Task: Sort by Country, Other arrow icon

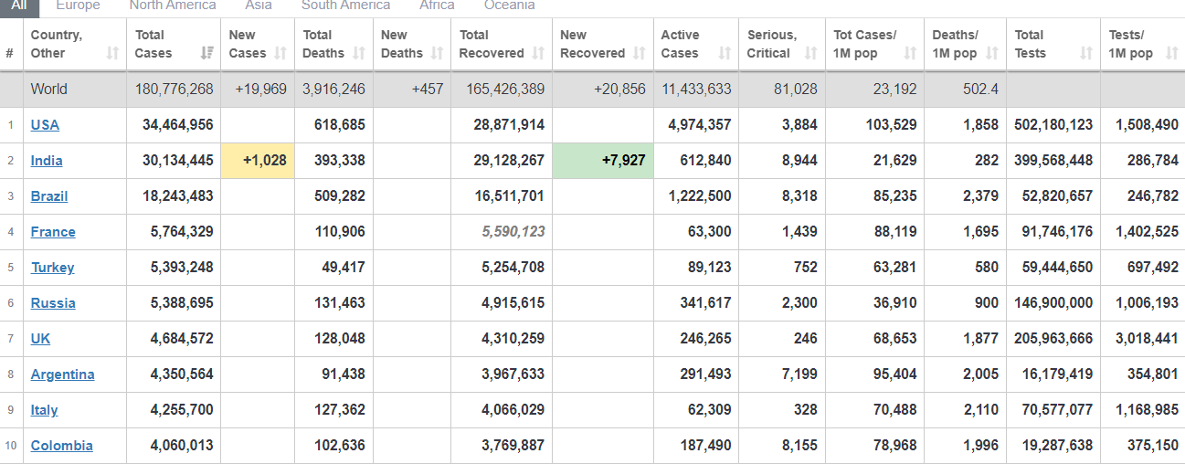Action: [x=112, y=53]
